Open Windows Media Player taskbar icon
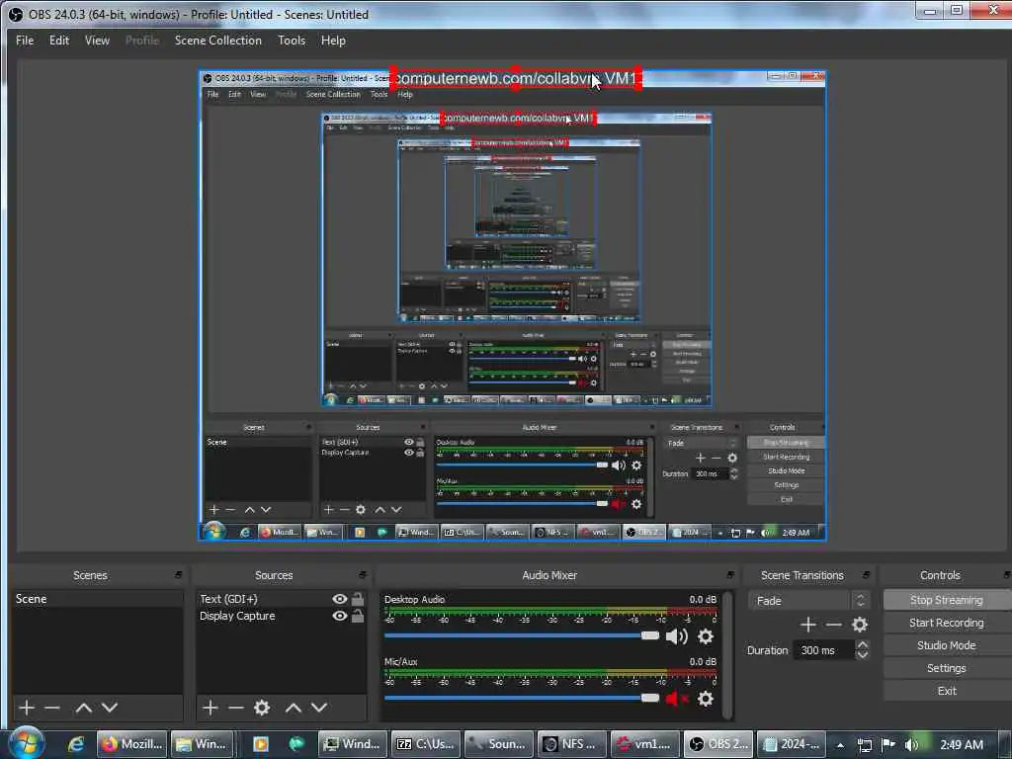 [x=261, y=744]
